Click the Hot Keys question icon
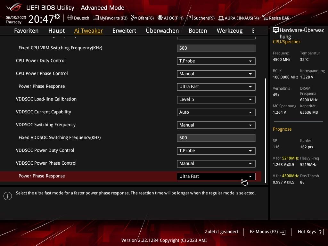Screen dimensions: 328x246 [320, 232]
